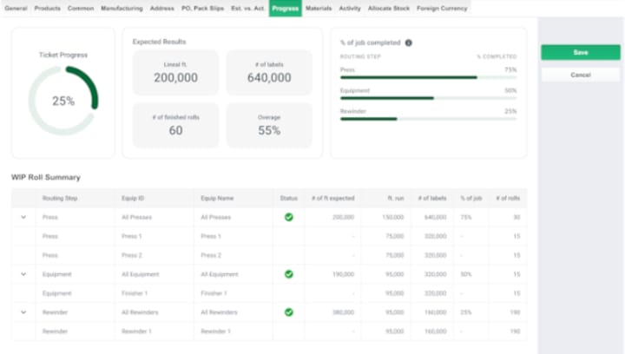Go to the Allocate Stock tab

(389, 8)
